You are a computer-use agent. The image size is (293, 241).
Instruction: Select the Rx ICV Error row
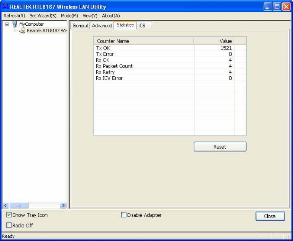170,78
